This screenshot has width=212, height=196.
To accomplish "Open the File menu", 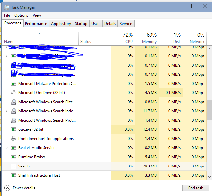I will (7, 15).
